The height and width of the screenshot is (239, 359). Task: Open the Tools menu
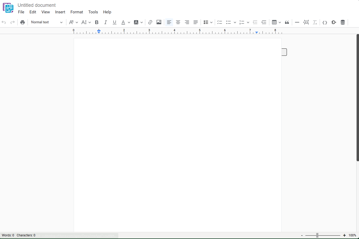click(x=93, y=12)
